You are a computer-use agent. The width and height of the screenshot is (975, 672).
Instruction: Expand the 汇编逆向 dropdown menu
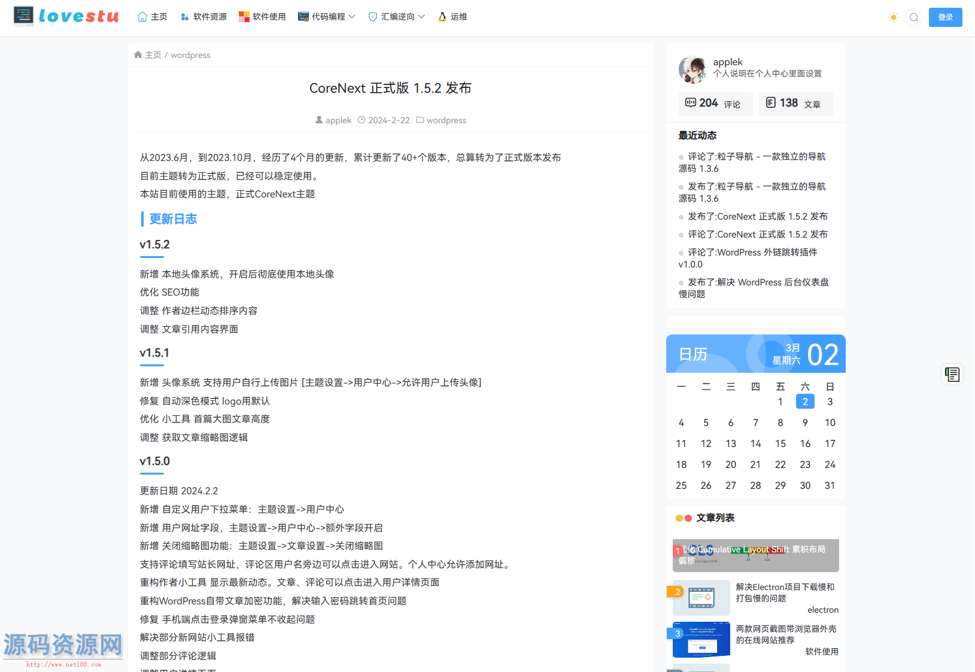pyautogui.click(x=396, y=17)
